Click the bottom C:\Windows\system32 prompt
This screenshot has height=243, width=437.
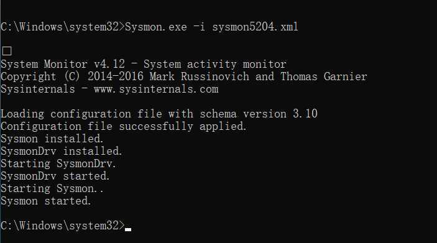[63, 226]
